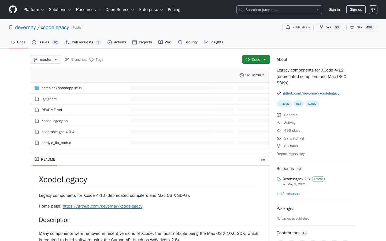Click the osx topic tag
Viewport: 386px width, 241px height.
pos(299,104)
